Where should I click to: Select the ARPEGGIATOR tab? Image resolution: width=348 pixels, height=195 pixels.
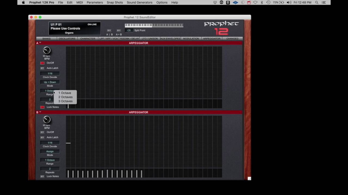point(212,38)
